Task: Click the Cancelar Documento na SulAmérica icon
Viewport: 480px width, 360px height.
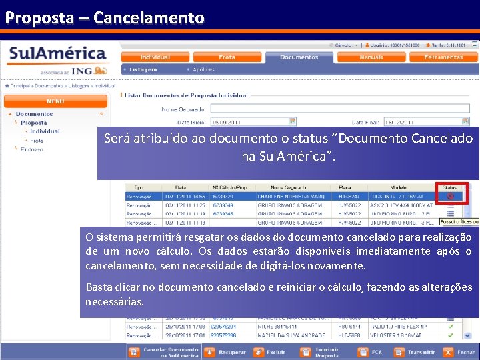Action: (134, 353)
